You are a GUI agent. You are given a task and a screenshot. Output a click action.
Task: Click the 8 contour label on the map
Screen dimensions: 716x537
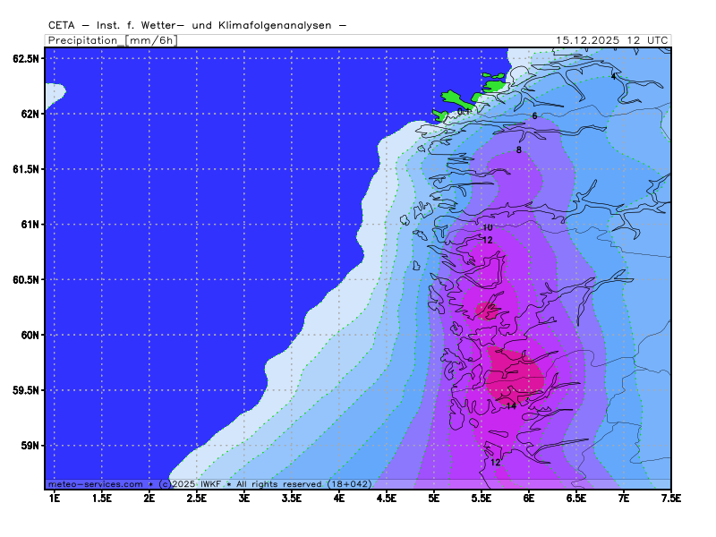tap(518, 149)
